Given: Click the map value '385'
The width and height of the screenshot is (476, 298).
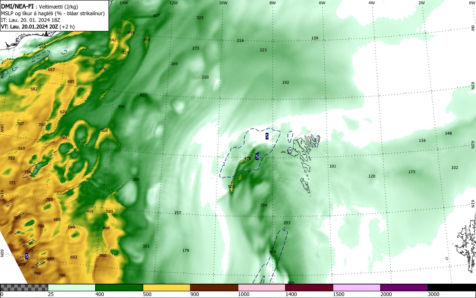Looking at the screenshot, I should [136, 179].
